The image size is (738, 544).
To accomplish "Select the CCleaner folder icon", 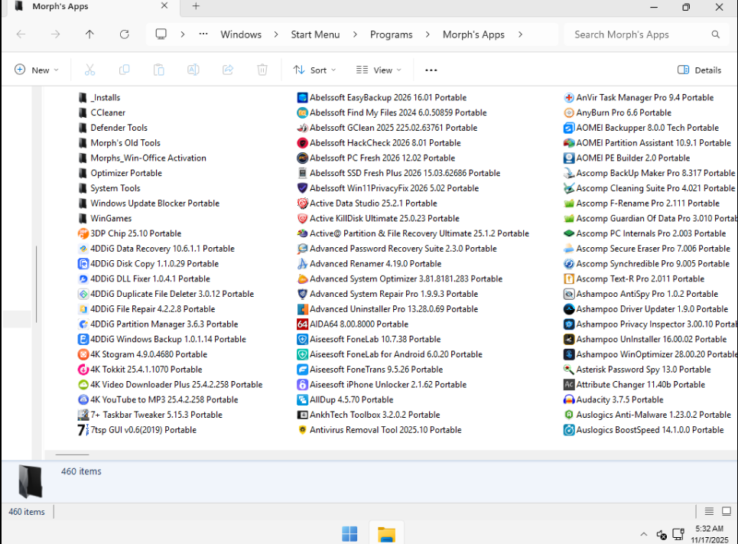I will point(83,112).
